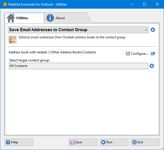Expand the utility selection dropdown arrow
Image resolution: width=164 pixels, height=150 pixels.
(x=146, y=30)
